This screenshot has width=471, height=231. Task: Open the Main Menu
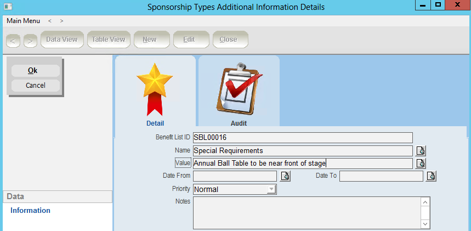[23, 21]
